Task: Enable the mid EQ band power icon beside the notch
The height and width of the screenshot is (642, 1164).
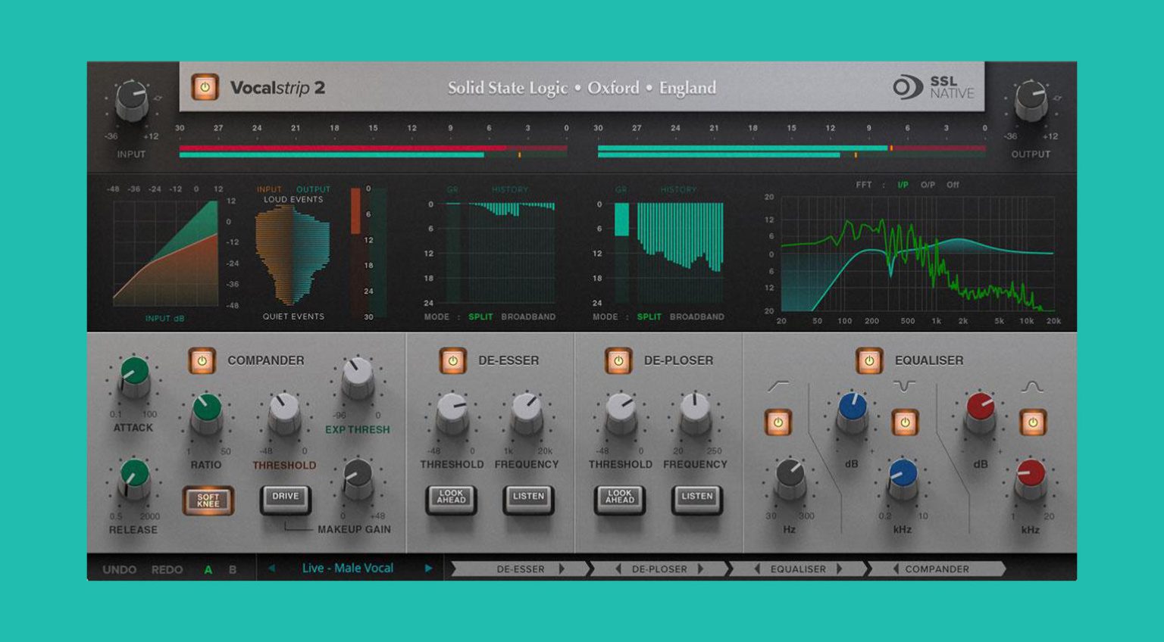Action: (x=904, y=423)
